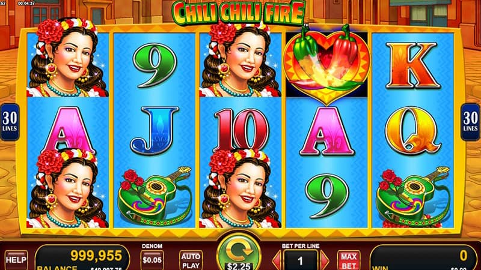Screen dimensions: 481x270
Task: Click the Chili Chili Fire logo
Action: coord(238,13)
